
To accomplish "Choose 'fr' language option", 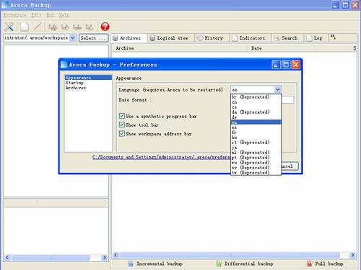I will point(256,132).
